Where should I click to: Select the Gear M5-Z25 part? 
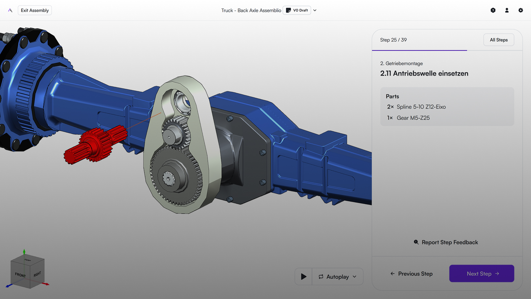pos(413,118)
